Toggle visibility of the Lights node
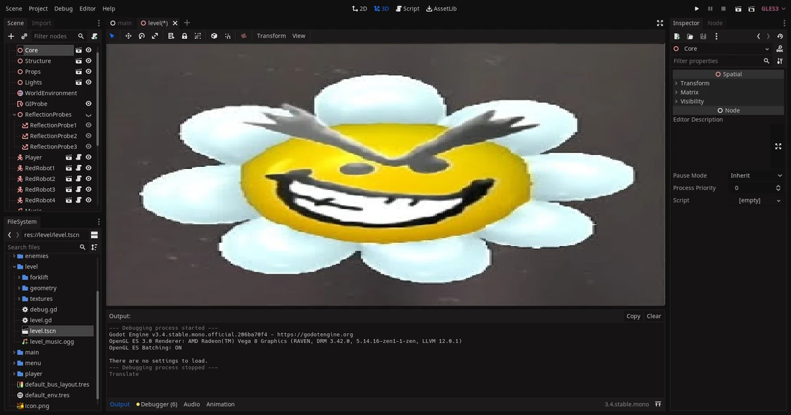This screenshot has width=791, height=415. pyautogui.click(x=88, y=82)
